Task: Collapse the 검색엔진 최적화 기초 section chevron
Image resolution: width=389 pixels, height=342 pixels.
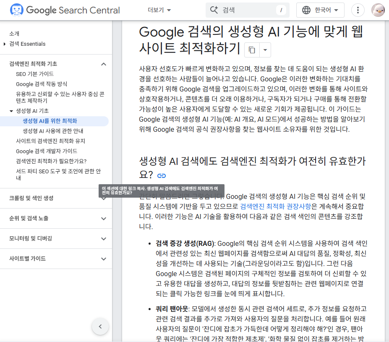Action: 104,64
